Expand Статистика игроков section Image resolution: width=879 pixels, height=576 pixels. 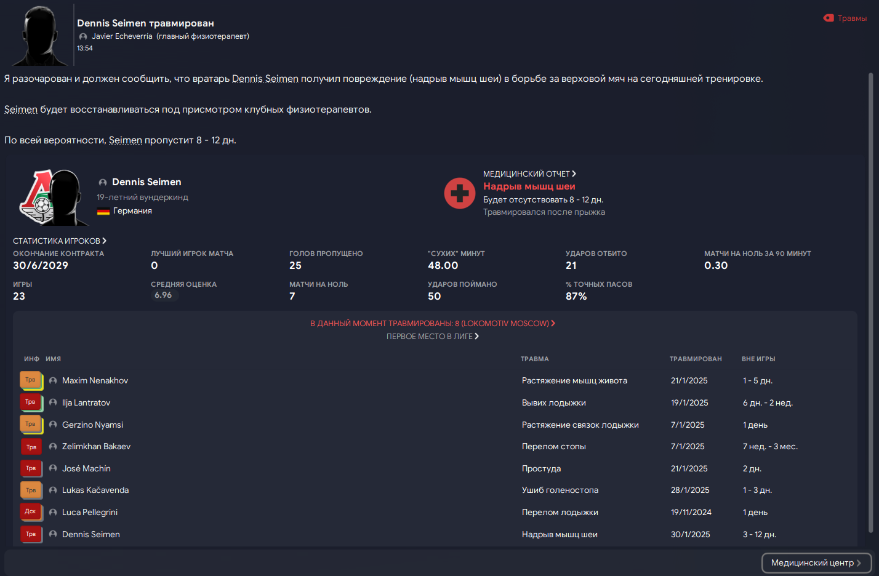60,241
